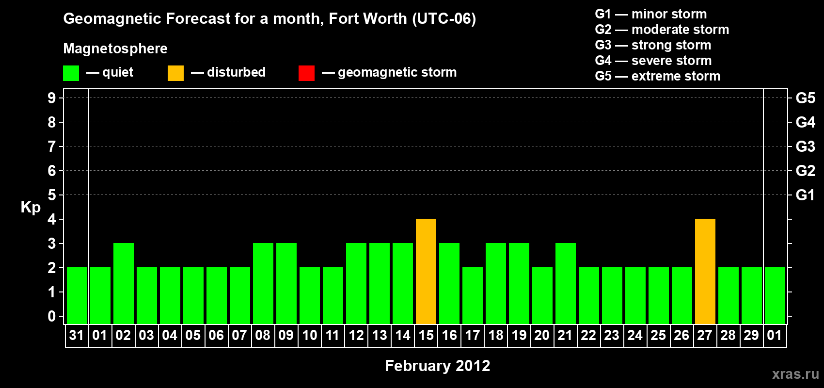Click the date label 19
This screenshot has height=388, width=824.
519,335
